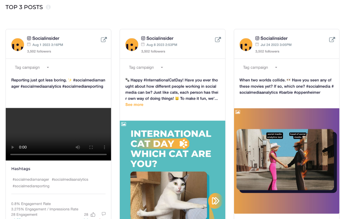Click the Jul 24 2023 3:05PM date

[x=276, y=45]
